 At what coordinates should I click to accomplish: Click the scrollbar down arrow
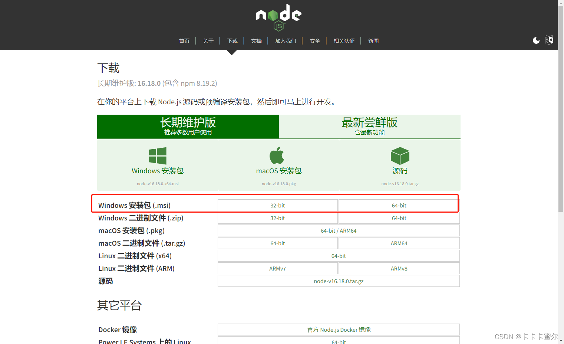coord(561,341)
